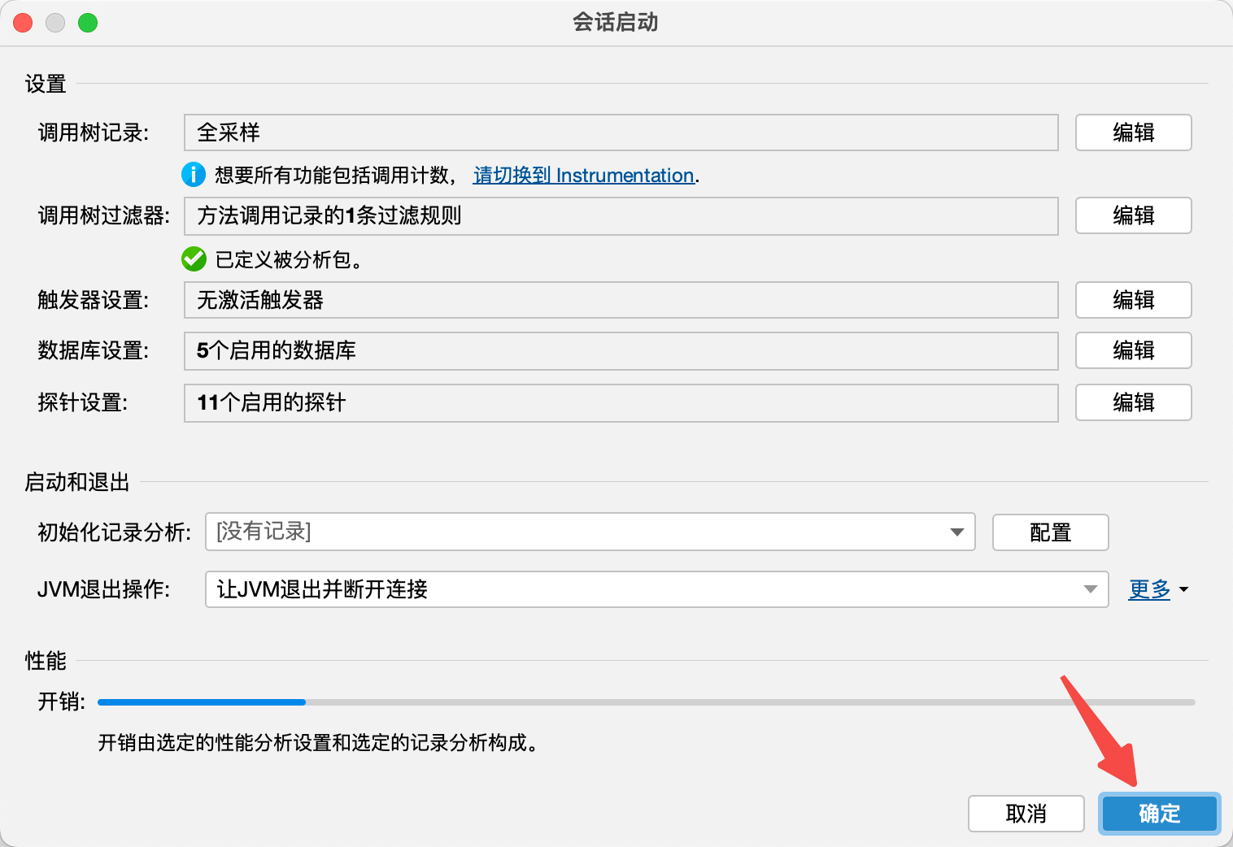Click the 11个启用的探针 field
The image size is (1233, 847).
point(621,402)
